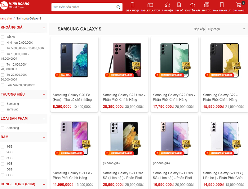The width and height of the screenshot is (248, 189).
Task: Click the Minh Hoàng Mobile logo
Action: [x=15, y=6]
